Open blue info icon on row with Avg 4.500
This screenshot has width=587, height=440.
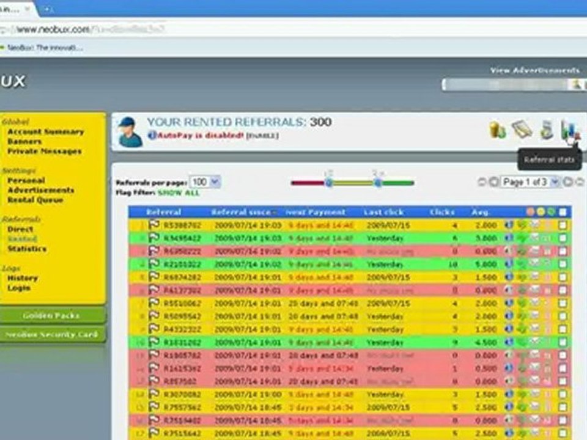pos(509,342)
